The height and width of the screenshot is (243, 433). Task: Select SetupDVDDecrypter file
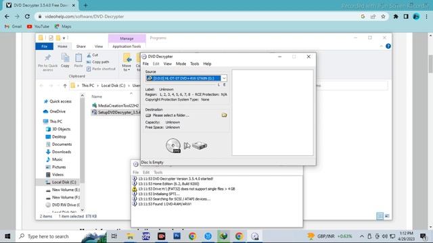[116, 113]
